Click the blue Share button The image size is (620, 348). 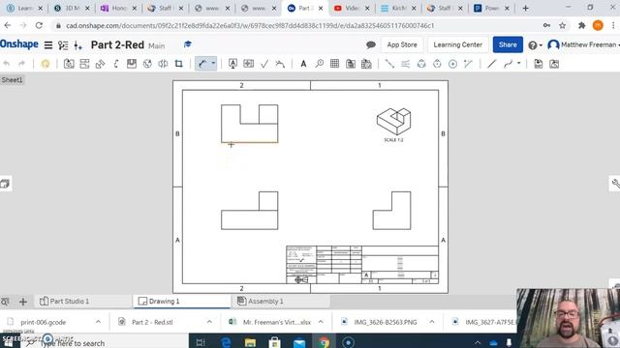coord(508,44)
